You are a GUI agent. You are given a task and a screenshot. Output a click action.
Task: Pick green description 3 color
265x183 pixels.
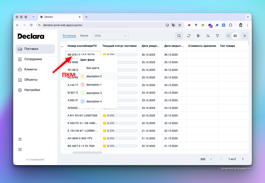[98, 93]
